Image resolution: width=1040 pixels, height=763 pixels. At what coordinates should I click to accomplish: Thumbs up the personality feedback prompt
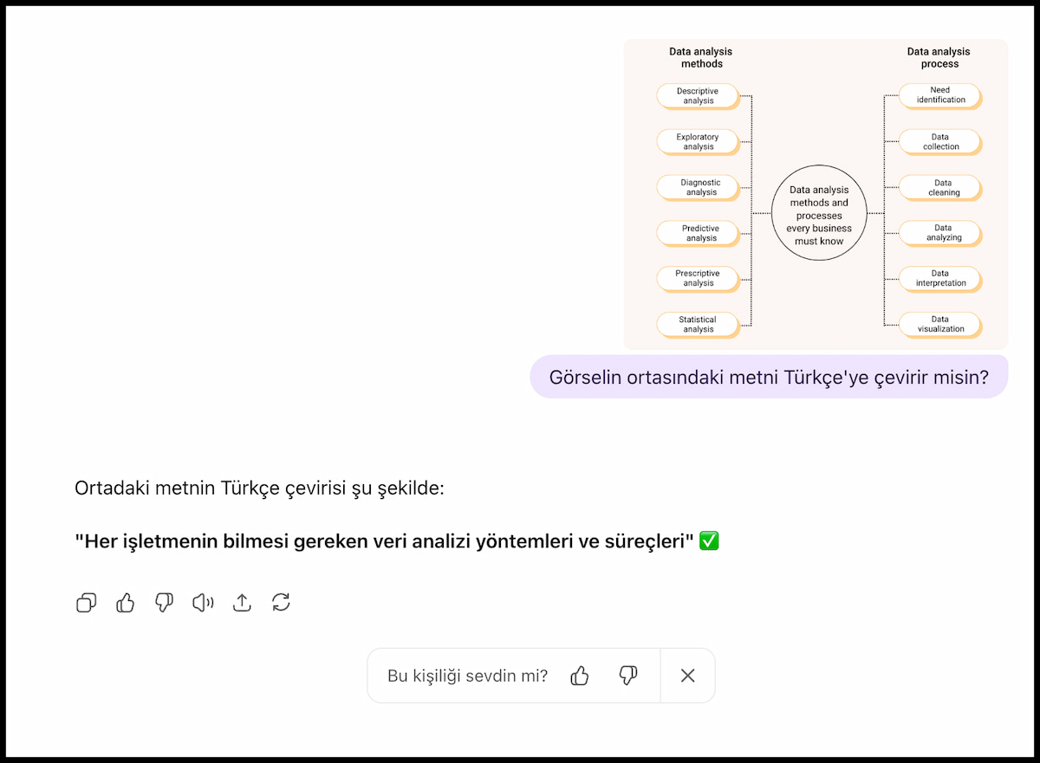(580, 676)
